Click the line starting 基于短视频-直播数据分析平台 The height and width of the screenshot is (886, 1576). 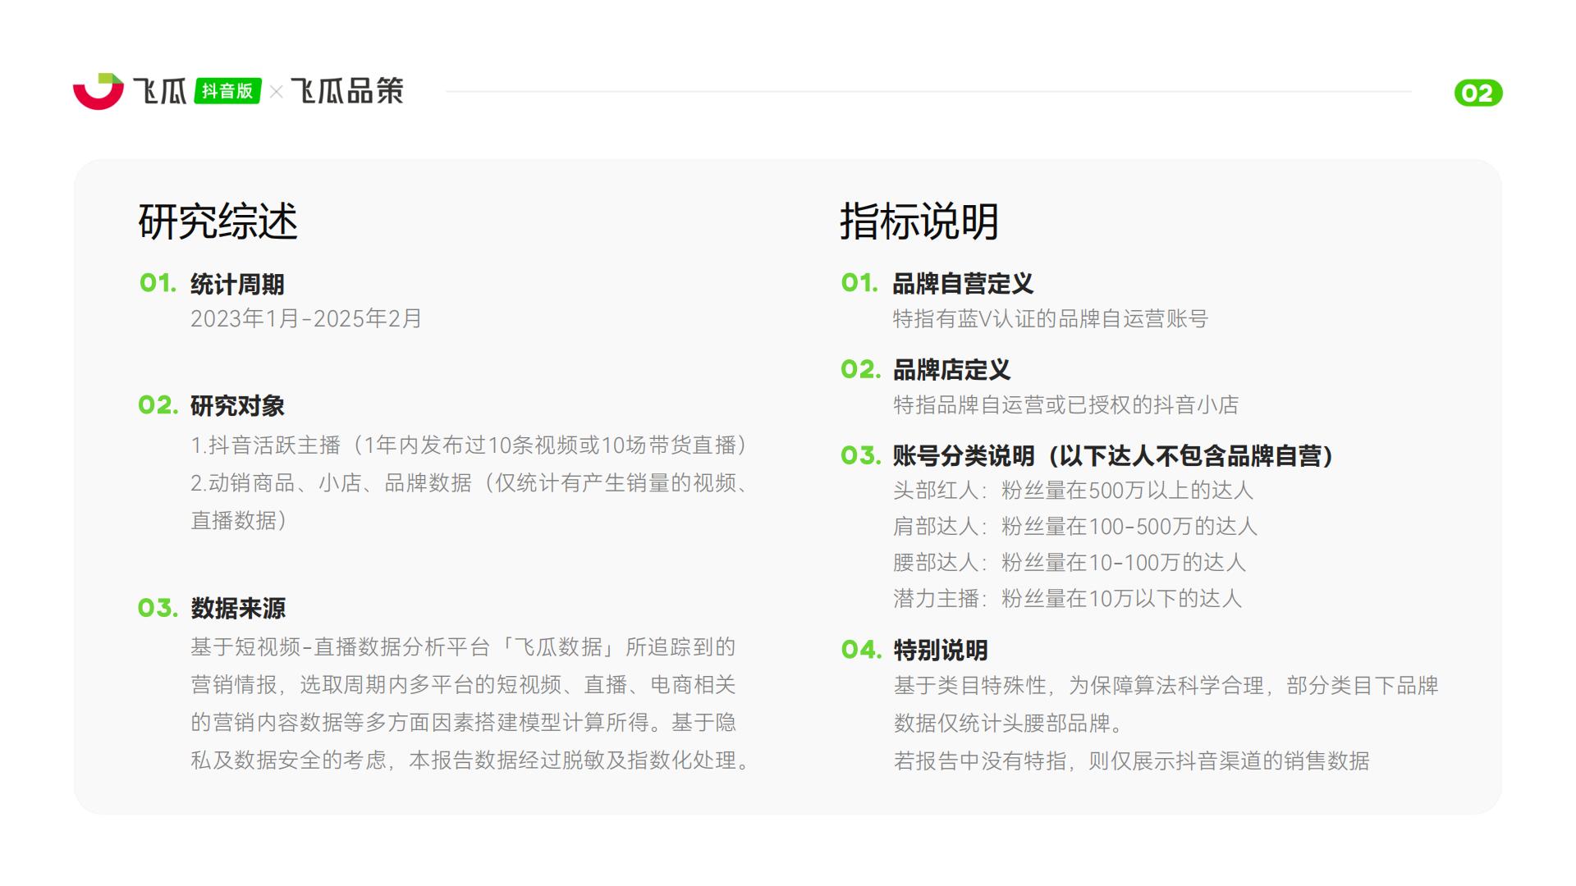463,646
